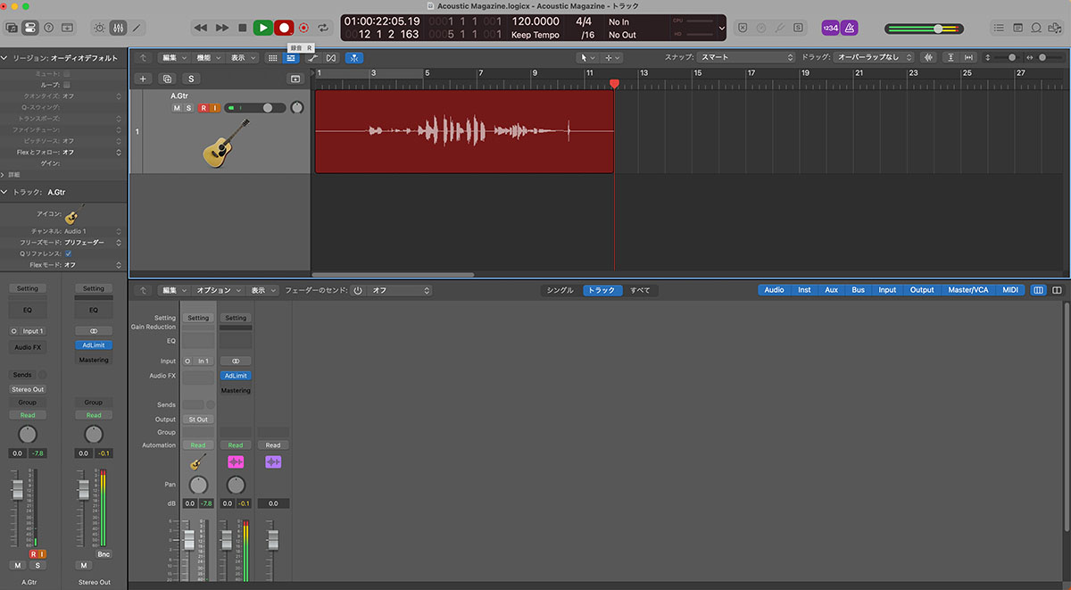The height and width of the screenshot is (590, 1071).
Task: Switch mixer view to すべて tab
Action: 640,290
